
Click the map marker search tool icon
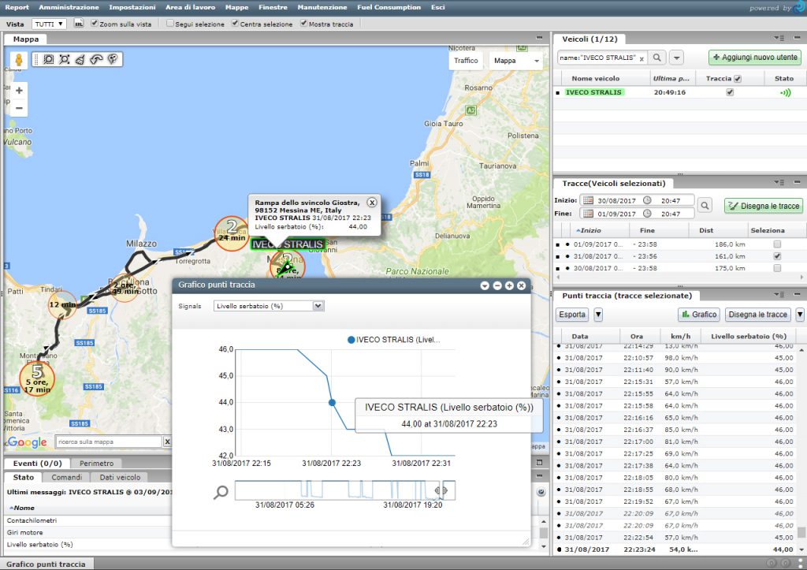[112, 59]
